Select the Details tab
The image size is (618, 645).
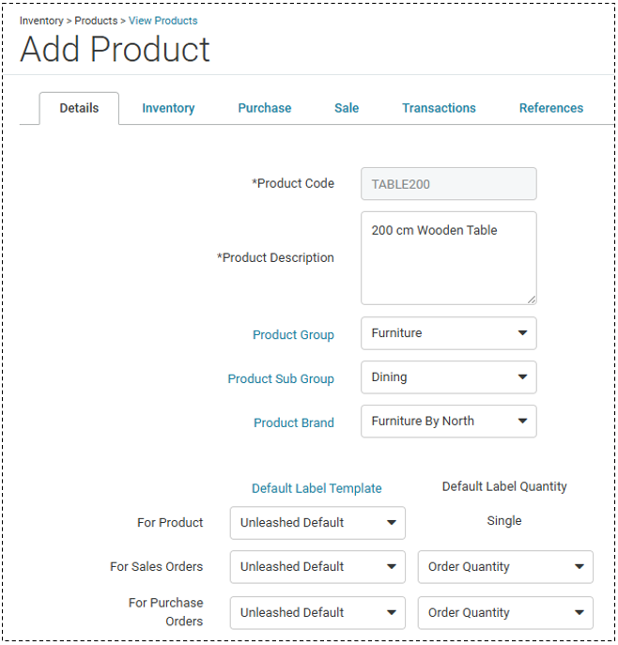[79, 108]
